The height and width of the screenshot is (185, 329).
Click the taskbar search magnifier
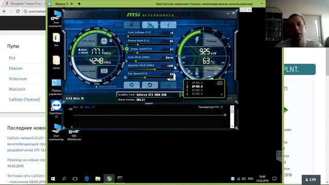pos(64,179)
